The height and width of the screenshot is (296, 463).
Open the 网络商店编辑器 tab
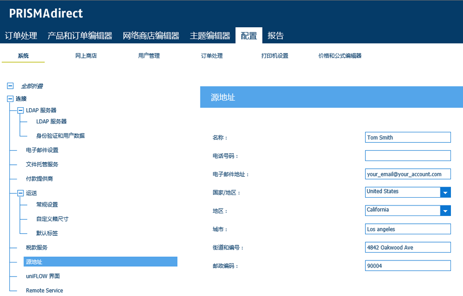[x=151, y=36]
